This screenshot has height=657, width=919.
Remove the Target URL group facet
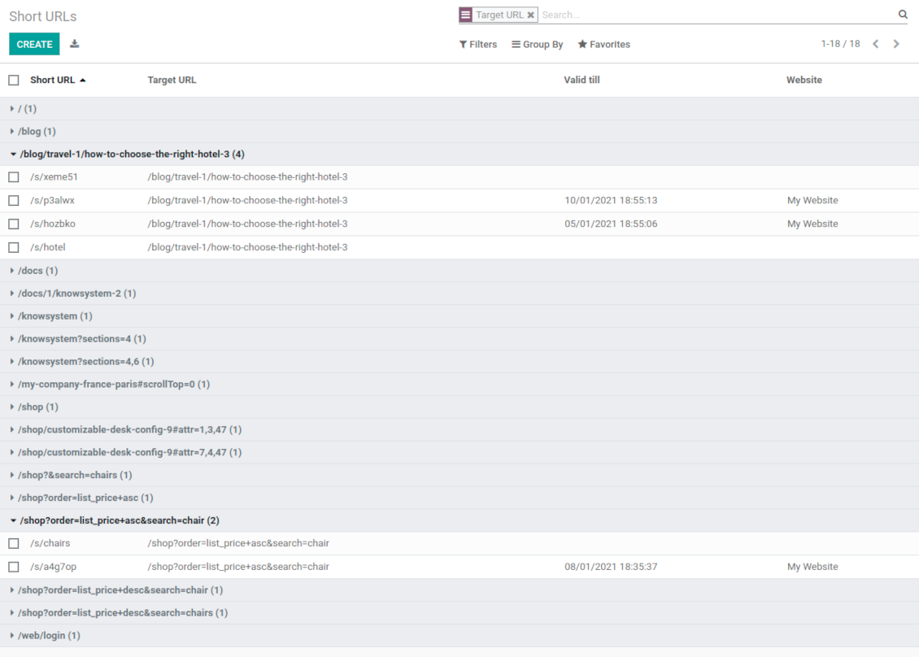pos(530,15)
